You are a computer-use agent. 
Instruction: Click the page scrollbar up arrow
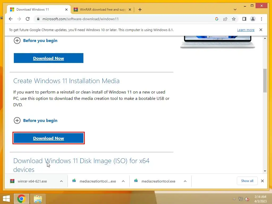(x=265, y=38)
